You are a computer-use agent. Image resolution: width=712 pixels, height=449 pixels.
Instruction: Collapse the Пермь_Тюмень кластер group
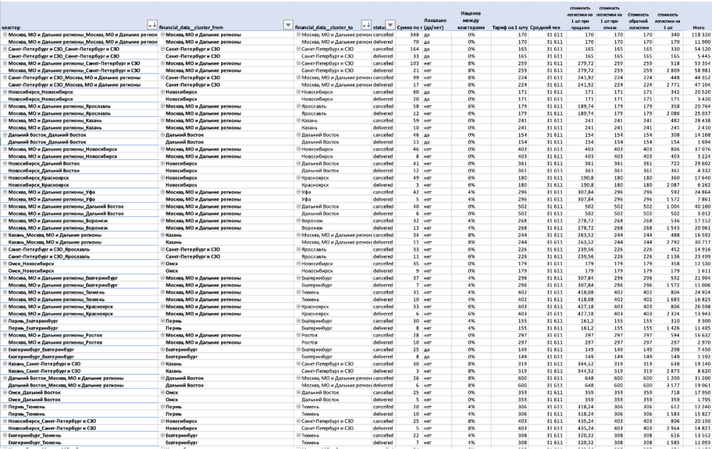tap(5, 407)
